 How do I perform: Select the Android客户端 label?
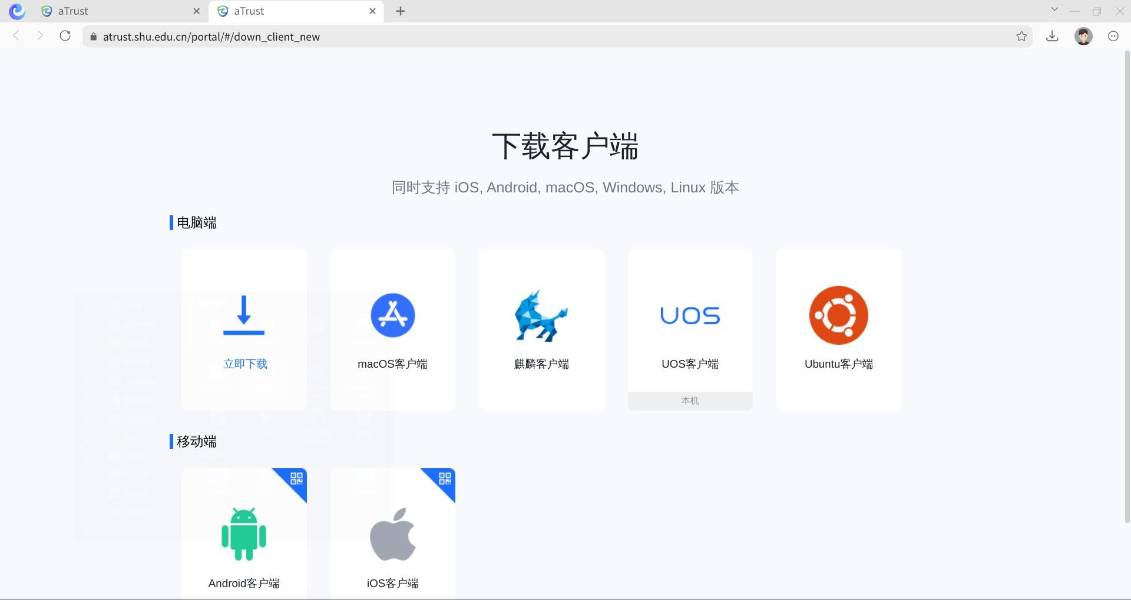(244, 584)
